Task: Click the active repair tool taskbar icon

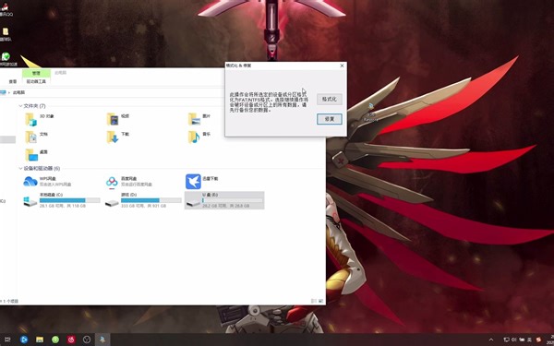Action: (102, 340)
